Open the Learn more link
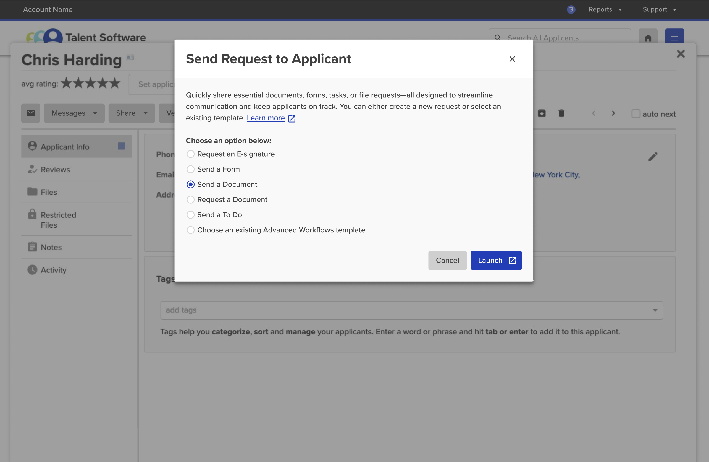Image resolution: width=709 pixels, height=462 pixels. click(266, 118)
